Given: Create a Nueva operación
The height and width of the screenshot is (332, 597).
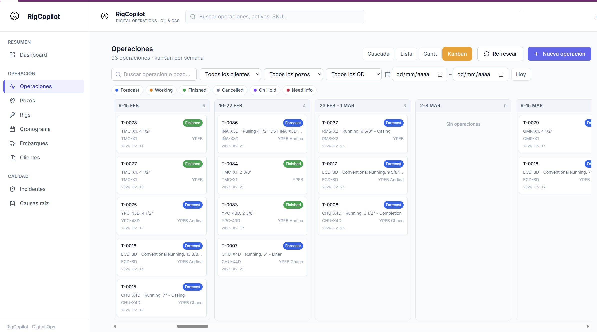Looking at the screenshot, I should point(559,54).
